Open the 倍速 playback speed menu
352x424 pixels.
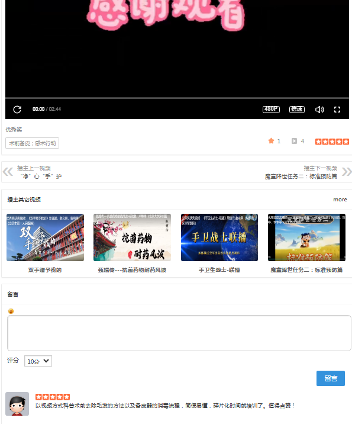[x=297, y=109]
